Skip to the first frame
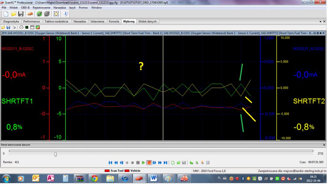Viewport: 329px width, 186px height. [x=111, y=162]
